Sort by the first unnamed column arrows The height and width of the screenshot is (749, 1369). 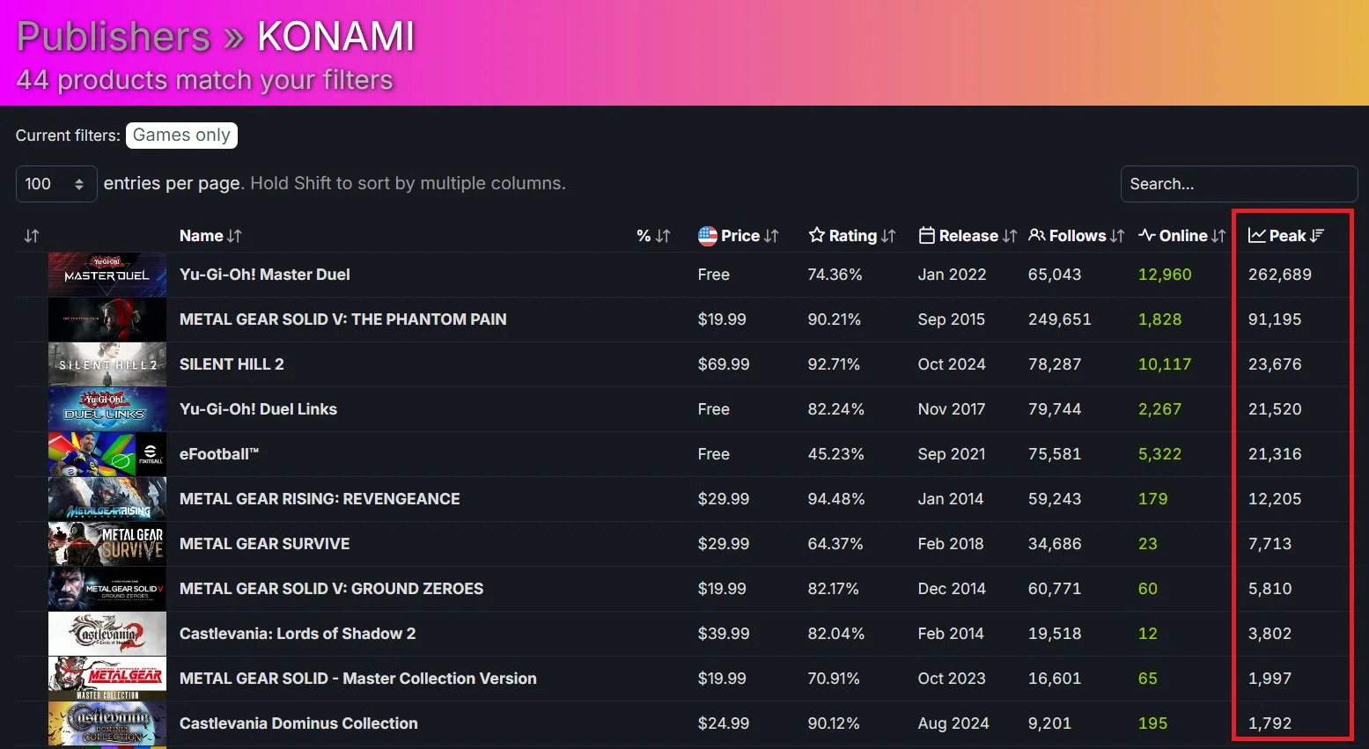32,236
